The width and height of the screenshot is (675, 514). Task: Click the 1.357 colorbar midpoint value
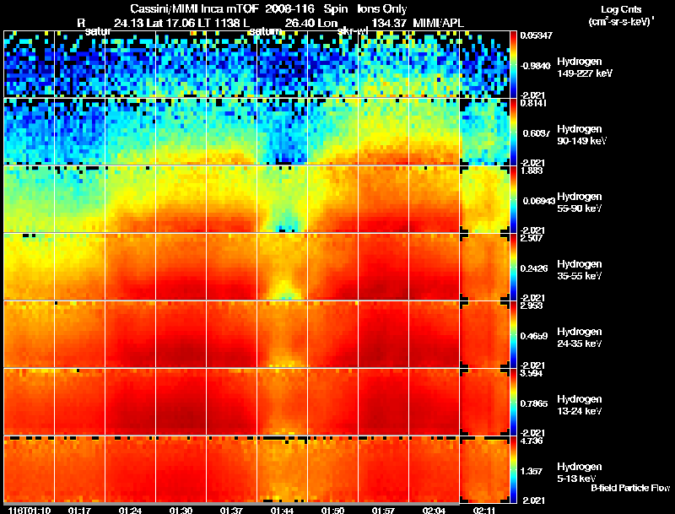pos(532,472)
